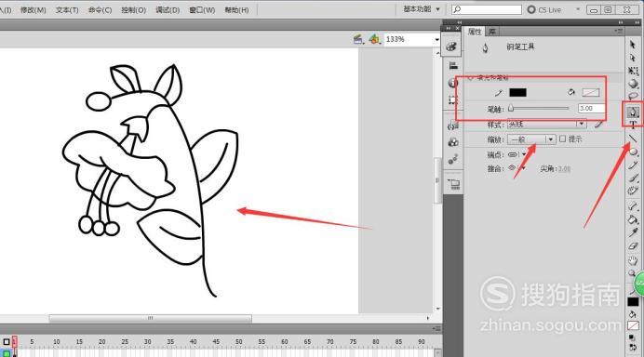This screenshot has width=644, height=357.
Task: Select the Line tool
Action: tap(633, 139)
